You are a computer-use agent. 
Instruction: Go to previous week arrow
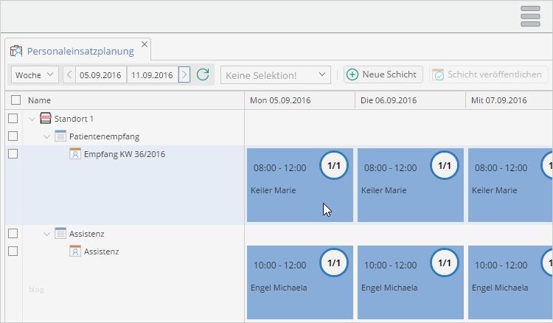pyautogui.click(x=69, y=74)
